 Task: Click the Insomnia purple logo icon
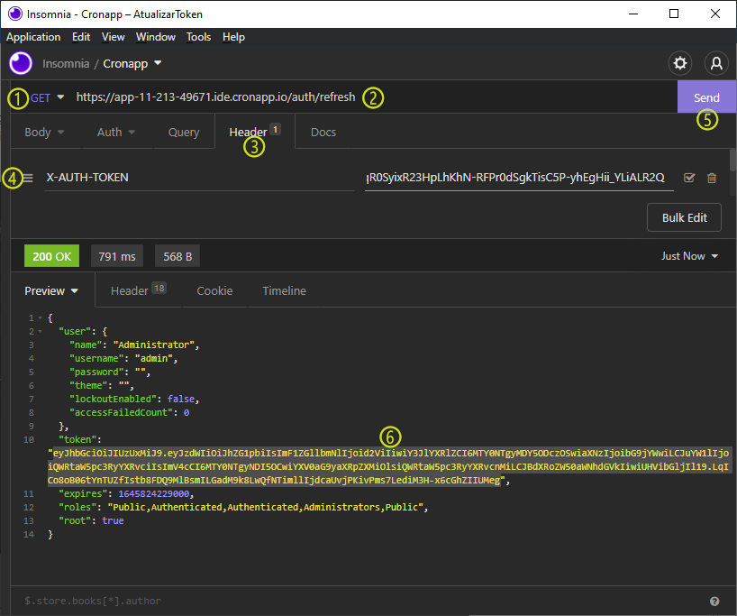21,63
